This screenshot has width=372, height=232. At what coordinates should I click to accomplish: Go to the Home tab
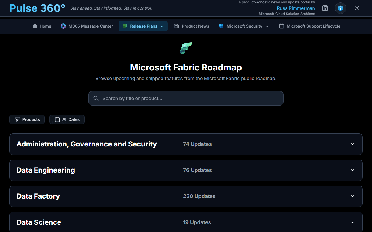(42, 26)
